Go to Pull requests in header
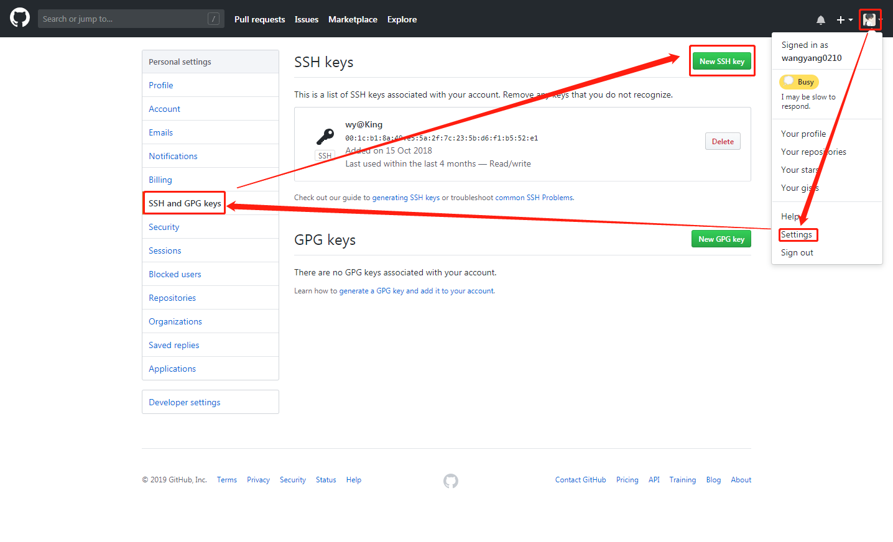 click(259, 19)
